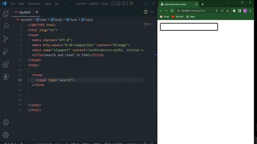Open the Edit menu
The height and width of the screenshot is (144, 257).
pos(21,4)
